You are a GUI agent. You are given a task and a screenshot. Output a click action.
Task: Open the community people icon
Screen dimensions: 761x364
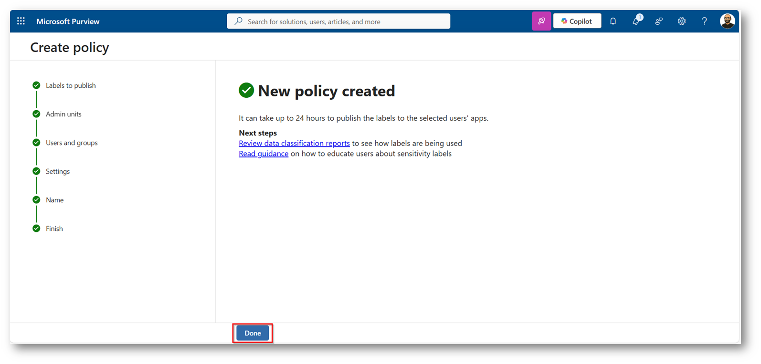659,21
